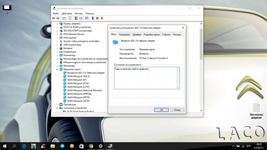Expand IDE ATA/ATAPI контролери node

point(57,31)
